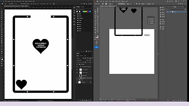This screenshot has height=106, width=189.
Task: Open Illustrator Effect menu
Action: coord(116,1)
